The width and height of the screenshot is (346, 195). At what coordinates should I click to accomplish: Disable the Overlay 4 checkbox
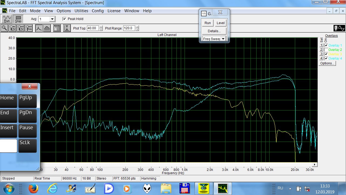tap(326, 58)
